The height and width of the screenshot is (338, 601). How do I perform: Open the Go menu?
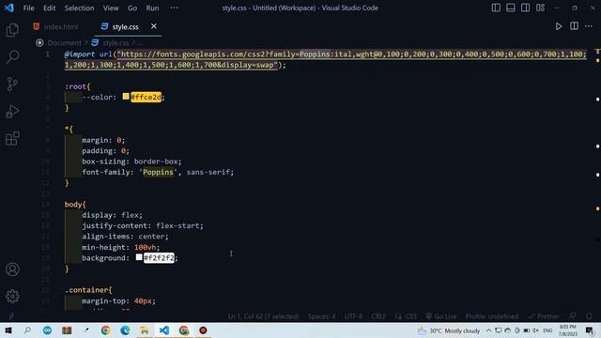(132, 8)
